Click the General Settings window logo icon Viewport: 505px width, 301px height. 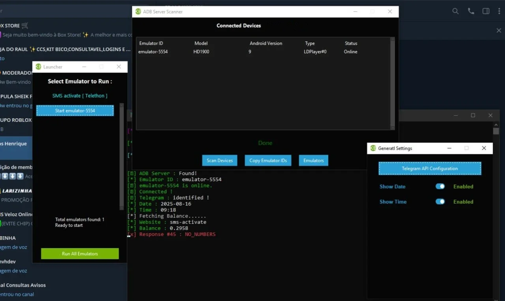(373, 148)
